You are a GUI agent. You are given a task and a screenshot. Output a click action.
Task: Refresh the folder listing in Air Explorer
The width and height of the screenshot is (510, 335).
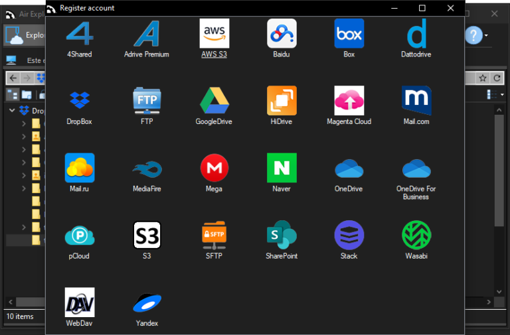pos(497,78)
